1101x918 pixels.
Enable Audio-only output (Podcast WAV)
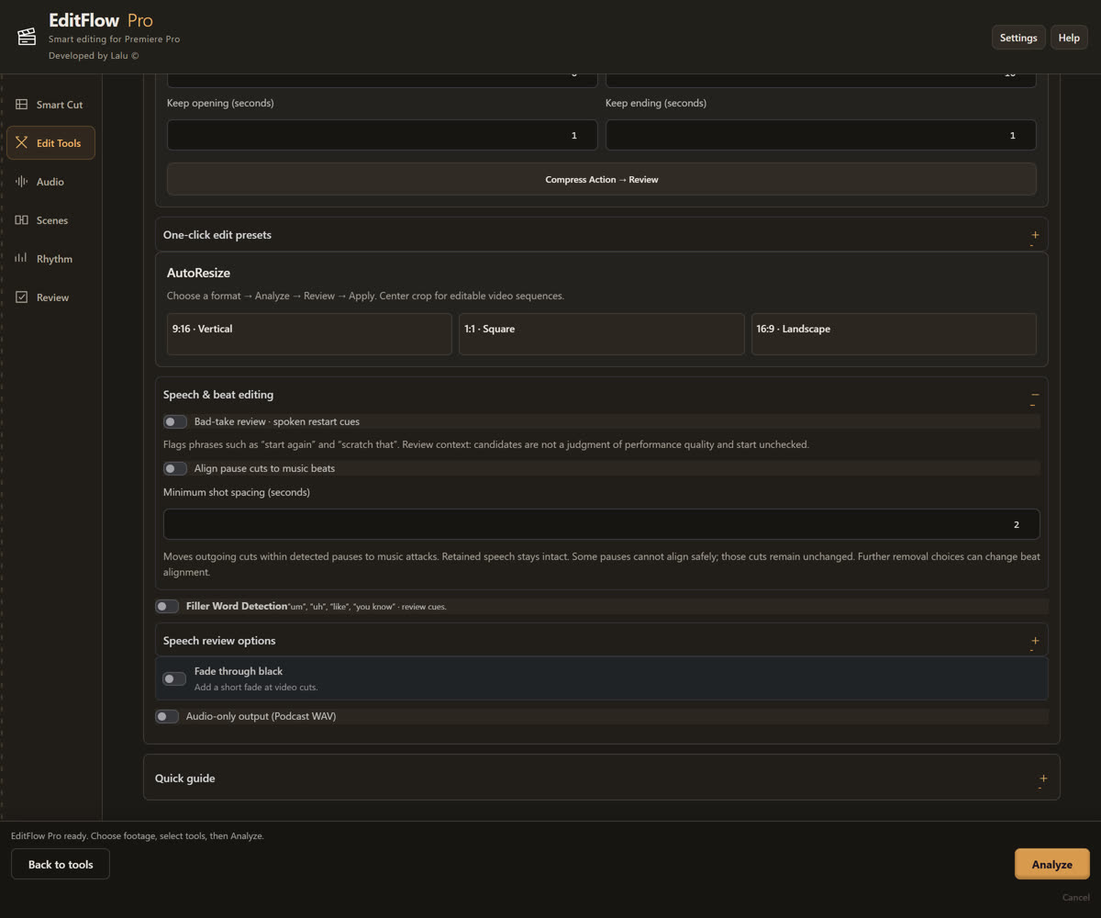(166, 716)
